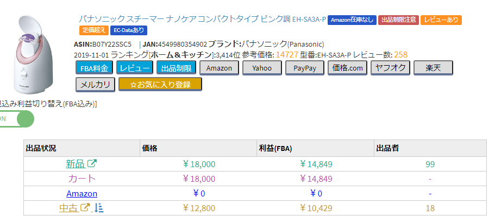The height and width of the screenshot is (222, 495).
Task: Open external link icon beside 新品
Action: click(92, 164)
